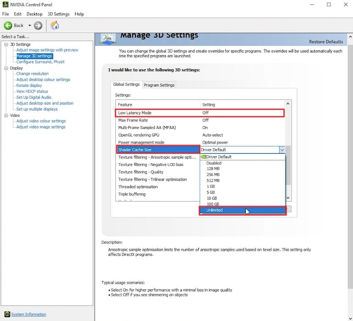
Task: Choose 10 GB shader cache size
Action: (x=243, y=198)
